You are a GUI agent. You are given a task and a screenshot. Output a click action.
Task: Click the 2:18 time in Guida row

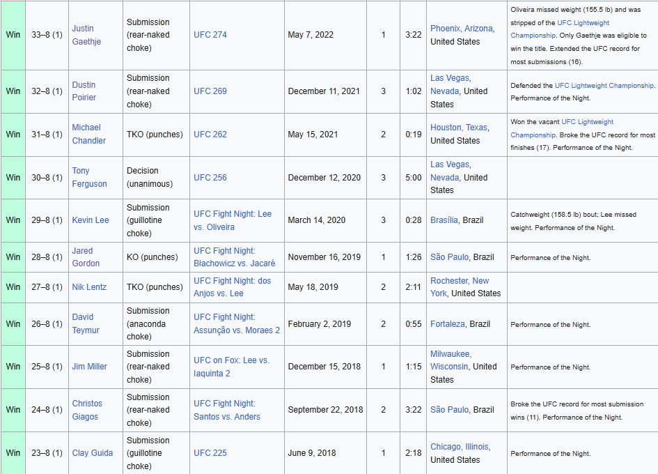414,453
